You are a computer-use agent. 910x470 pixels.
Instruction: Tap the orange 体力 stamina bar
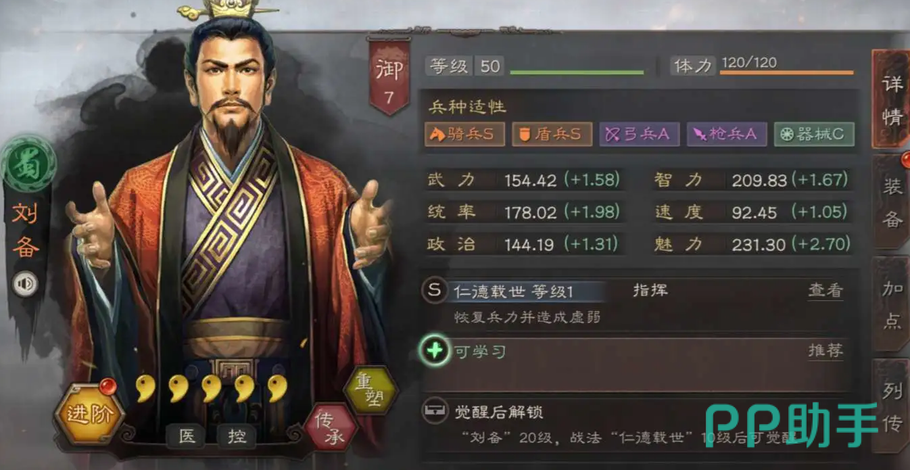click(x=786, y=72)
